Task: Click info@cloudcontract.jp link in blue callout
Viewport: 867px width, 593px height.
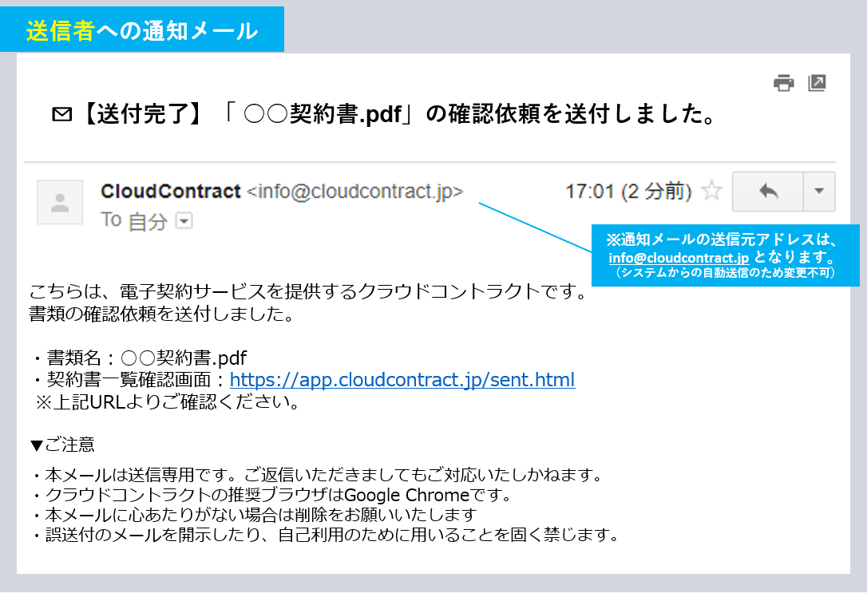Action: click(x=679, y=258)
